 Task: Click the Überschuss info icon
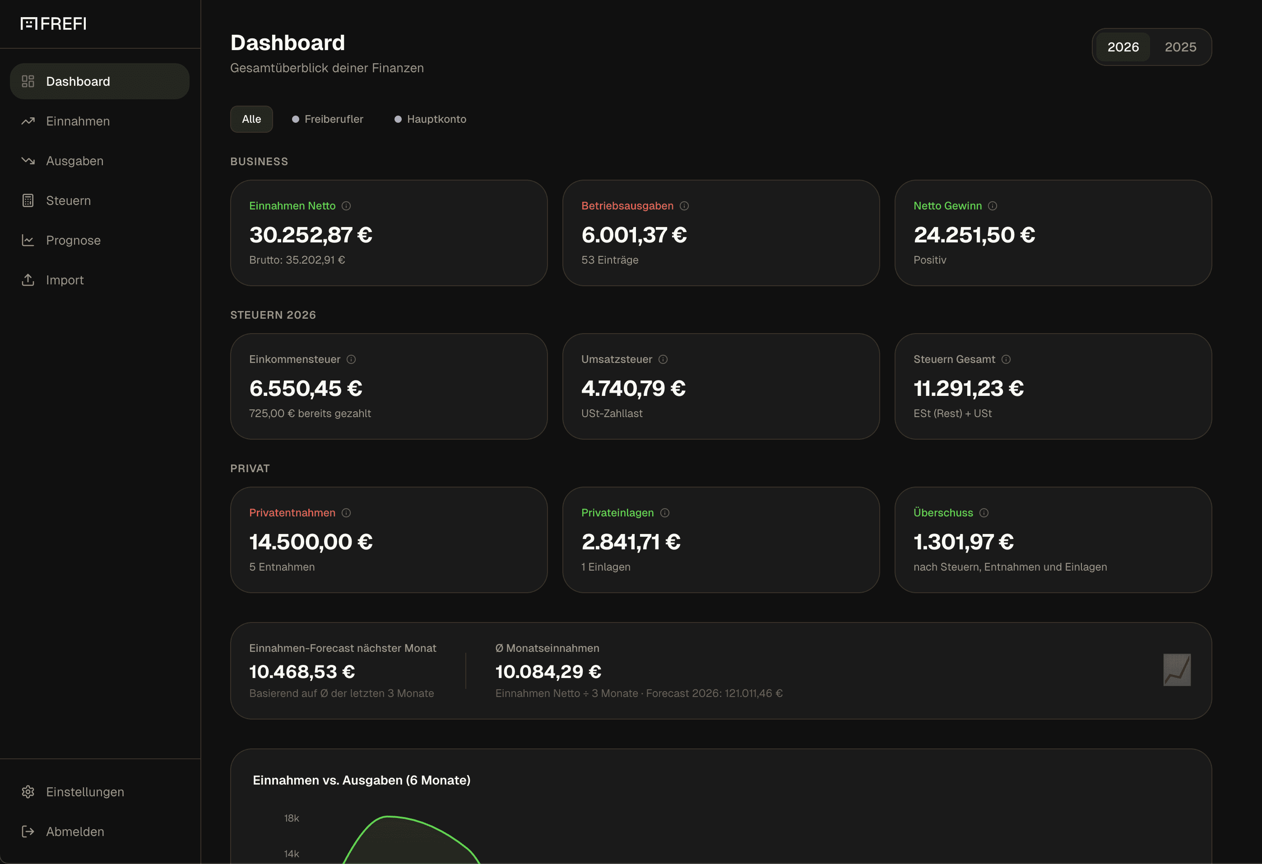[x=984, y=513]
